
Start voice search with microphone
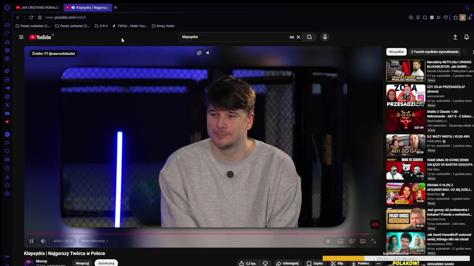tap(325, 37)
